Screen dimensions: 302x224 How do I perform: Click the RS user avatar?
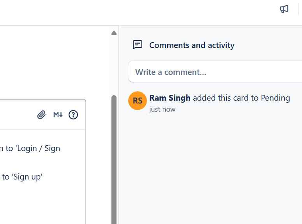pyautogui.click(x=138, y=101)
